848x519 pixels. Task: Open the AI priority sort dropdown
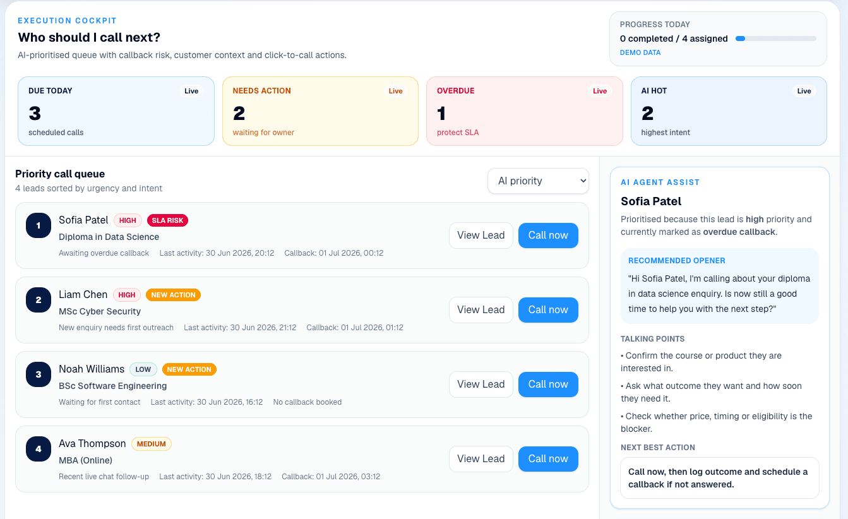[x=538, y=181]
